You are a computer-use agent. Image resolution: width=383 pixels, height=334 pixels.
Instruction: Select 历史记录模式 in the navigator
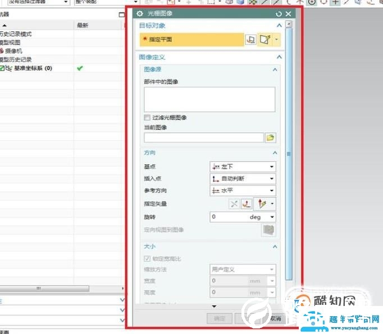click(x=16, y=34)
